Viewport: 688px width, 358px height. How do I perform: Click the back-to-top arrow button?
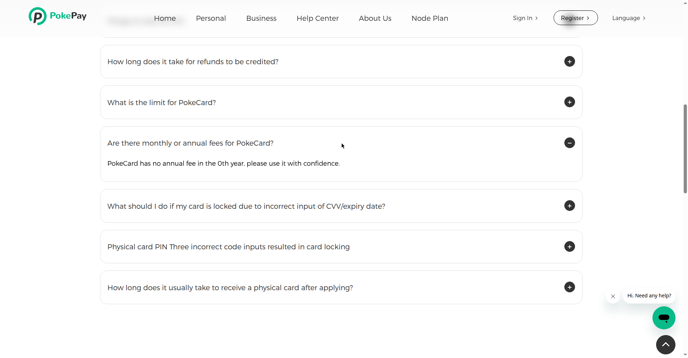pyautogui.click(x=666, y=345)
